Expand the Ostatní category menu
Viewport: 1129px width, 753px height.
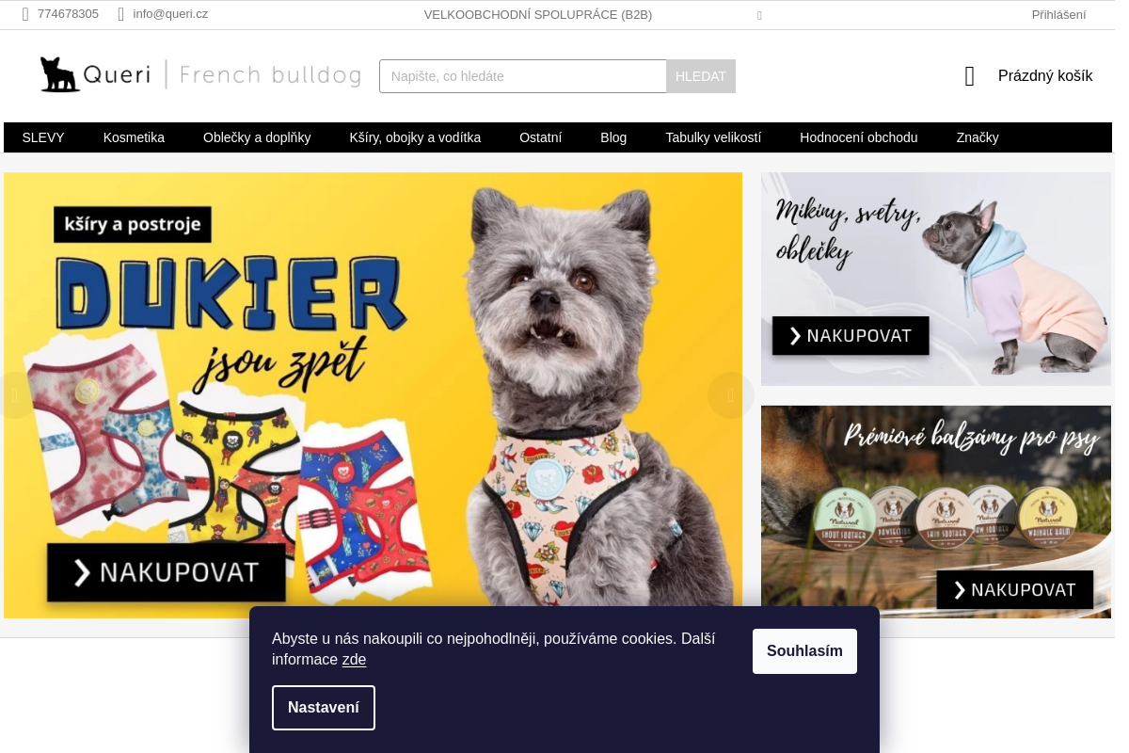click(540, 137)
